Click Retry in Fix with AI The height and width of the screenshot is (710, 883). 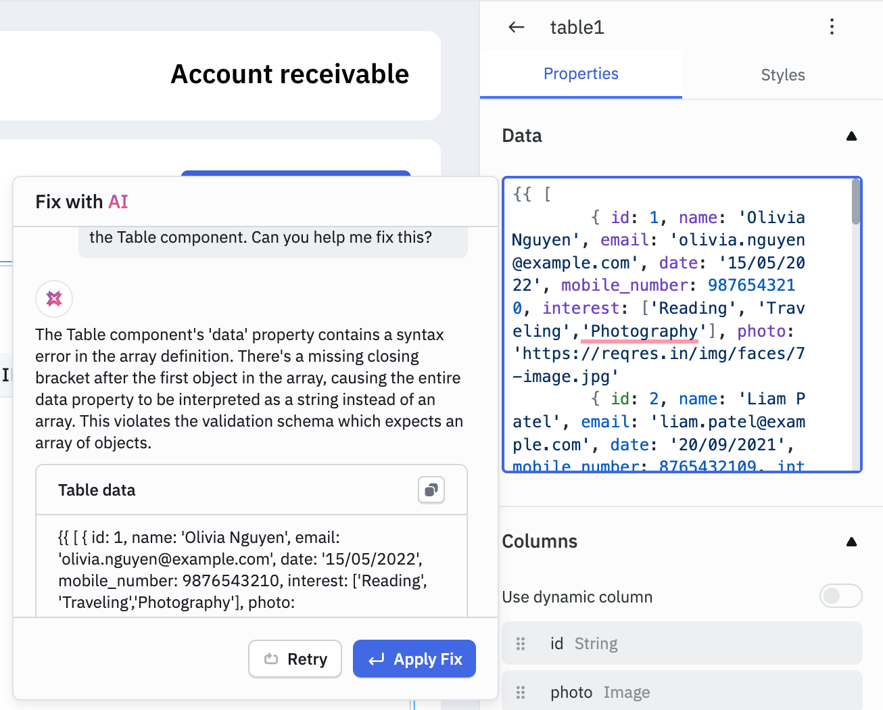[x=295, y=659]
